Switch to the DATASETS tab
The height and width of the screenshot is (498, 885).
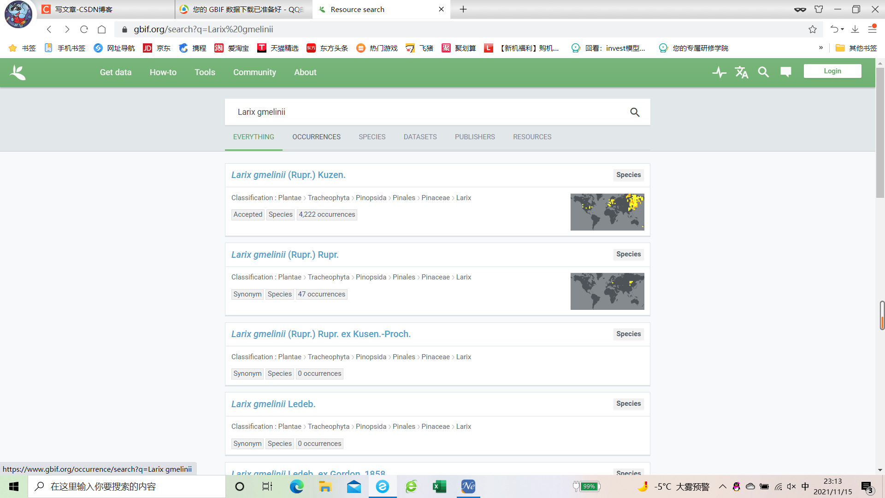tap(420, 137)
